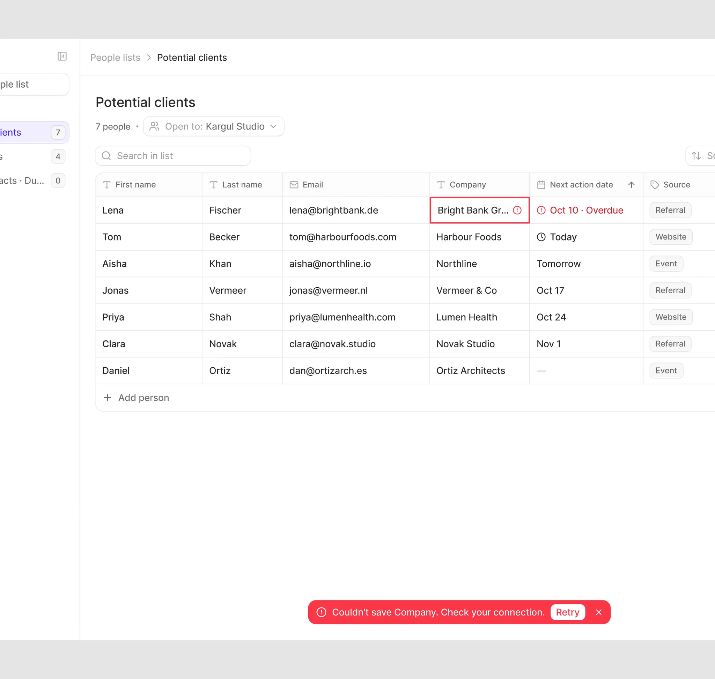Click the calendar icon in Next action date header
Viewport: 715px width, 679px height.
(x=541, y=185)
